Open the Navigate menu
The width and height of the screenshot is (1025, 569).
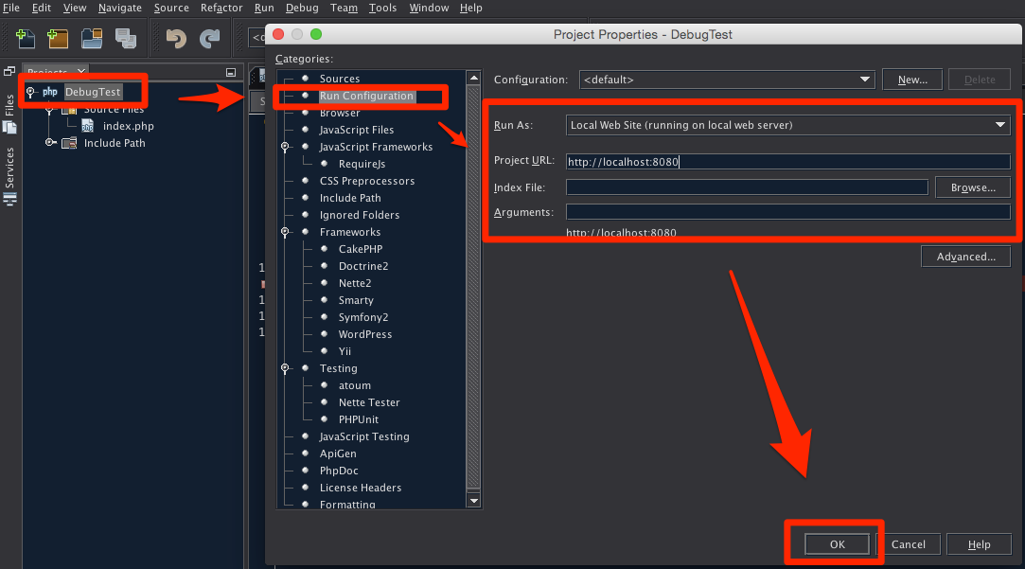(x=119, y=8)
